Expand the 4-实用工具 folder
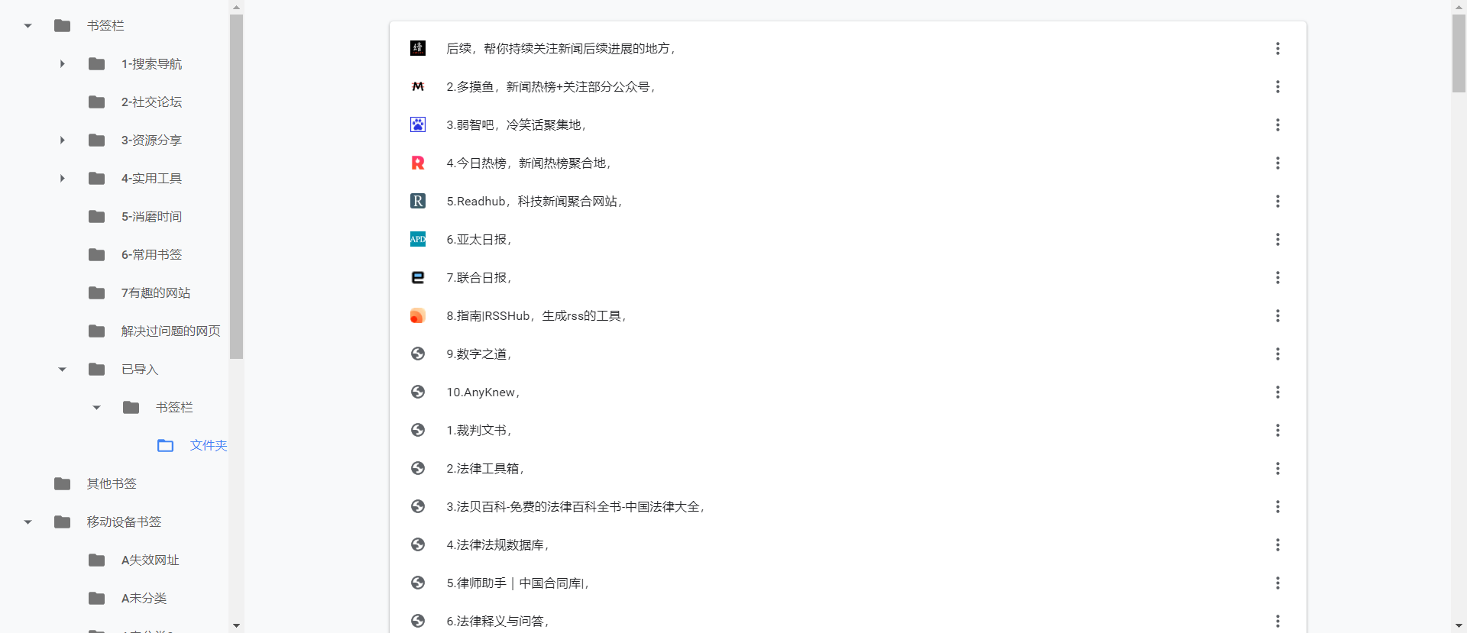The height and width of the screenshot is (633, 1467). [63, 179]
